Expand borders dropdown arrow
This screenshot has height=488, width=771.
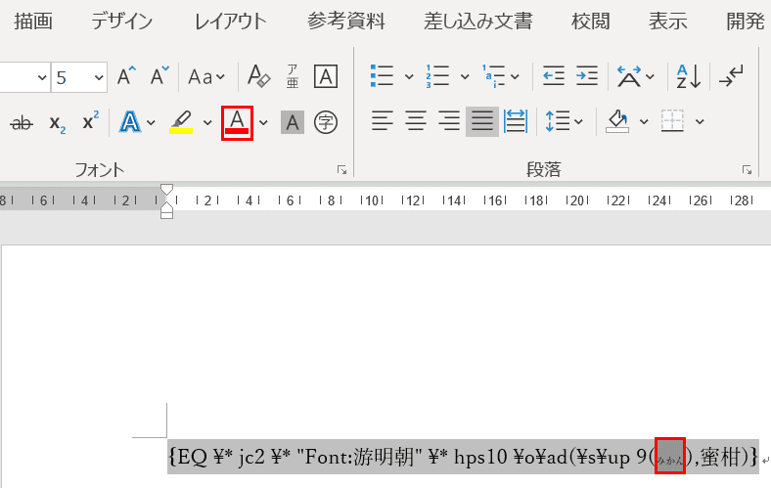[700, 121]
